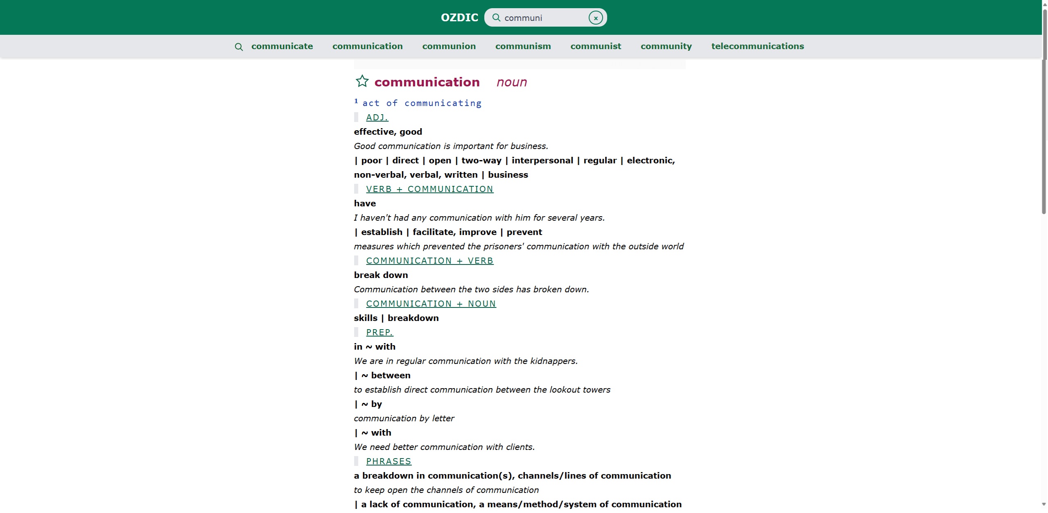Toggle the favorite star for communication
The width and height of the screenshot is (1048, 513).
click(362, 81)
